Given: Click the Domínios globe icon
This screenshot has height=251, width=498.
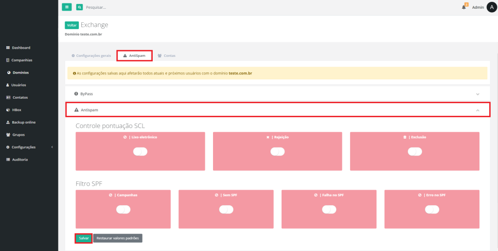Looking at the screenshot, I should pos(9,72).
